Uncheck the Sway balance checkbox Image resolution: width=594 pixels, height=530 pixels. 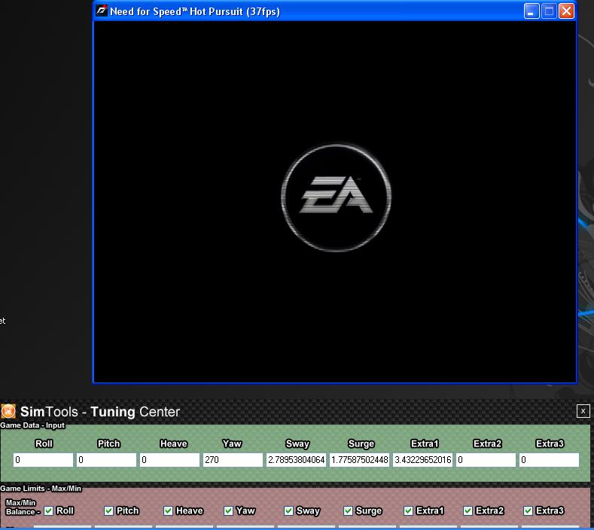click(288, 510)
